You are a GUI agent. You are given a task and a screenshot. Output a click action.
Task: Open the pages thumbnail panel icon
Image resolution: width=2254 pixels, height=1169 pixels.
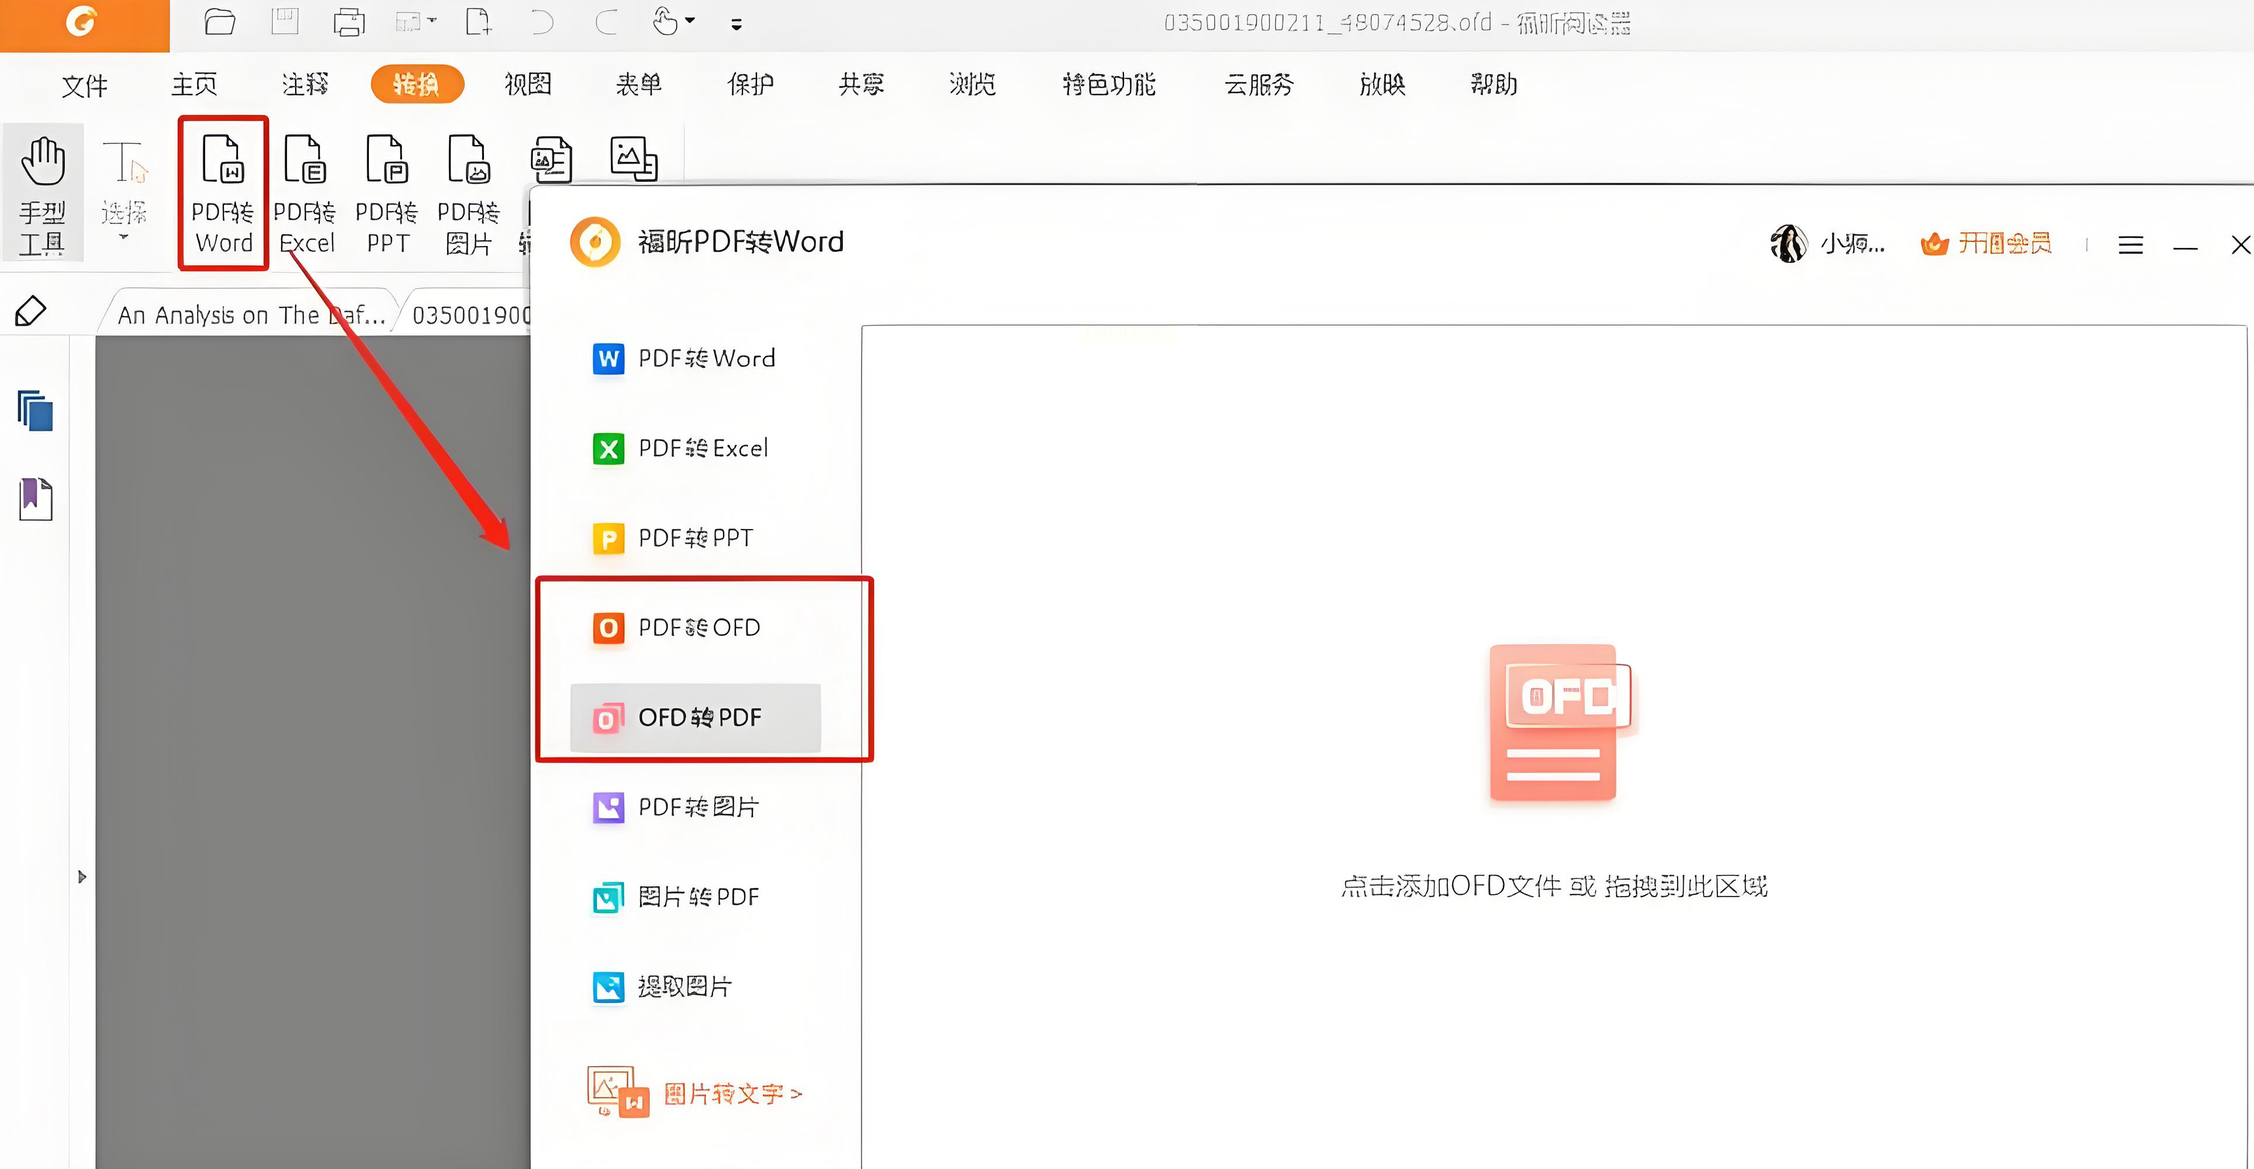[x=36, y=410]
